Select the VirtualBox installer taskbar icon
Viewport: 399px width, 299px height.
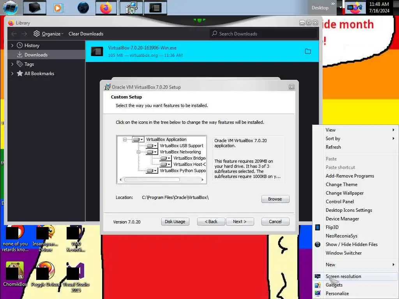[131, 8]
